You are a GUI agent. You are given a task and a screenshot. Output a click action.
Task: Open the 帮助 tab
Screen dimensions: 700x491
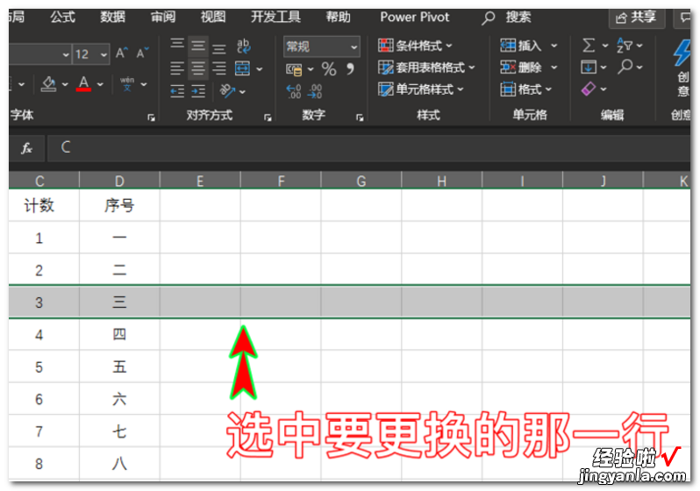click(x=338, y=17)
